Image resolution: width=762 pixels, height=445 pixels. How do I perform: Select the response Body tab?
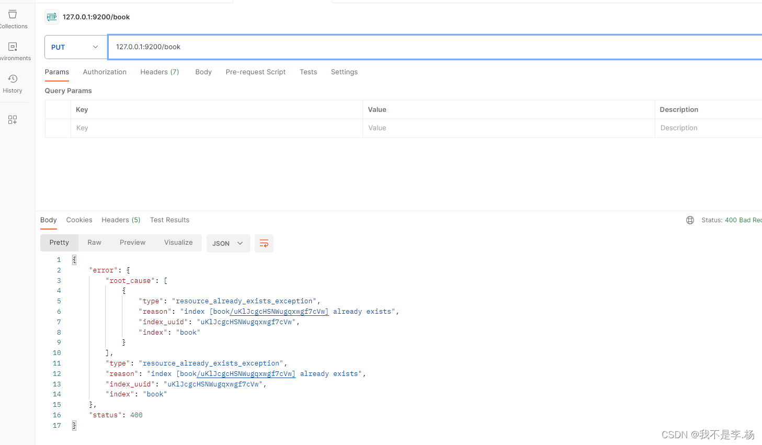pos(49,220)
